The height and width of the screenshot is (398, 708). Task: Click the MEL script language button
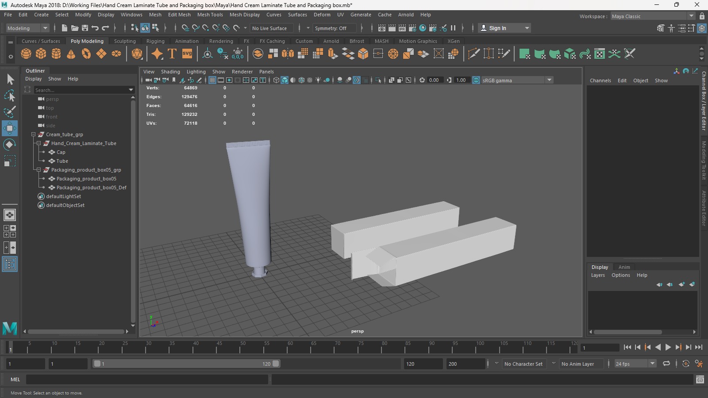[x=15, y=379]
